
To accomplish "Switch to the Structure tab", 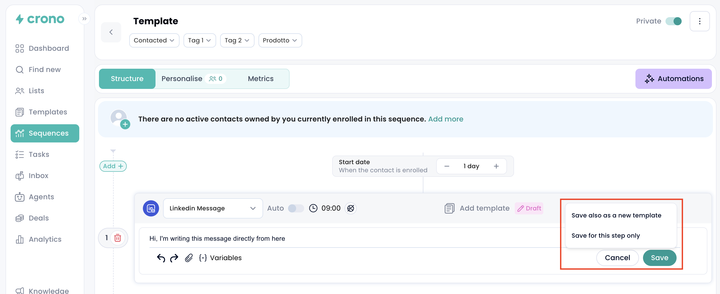I will (127, 79).
